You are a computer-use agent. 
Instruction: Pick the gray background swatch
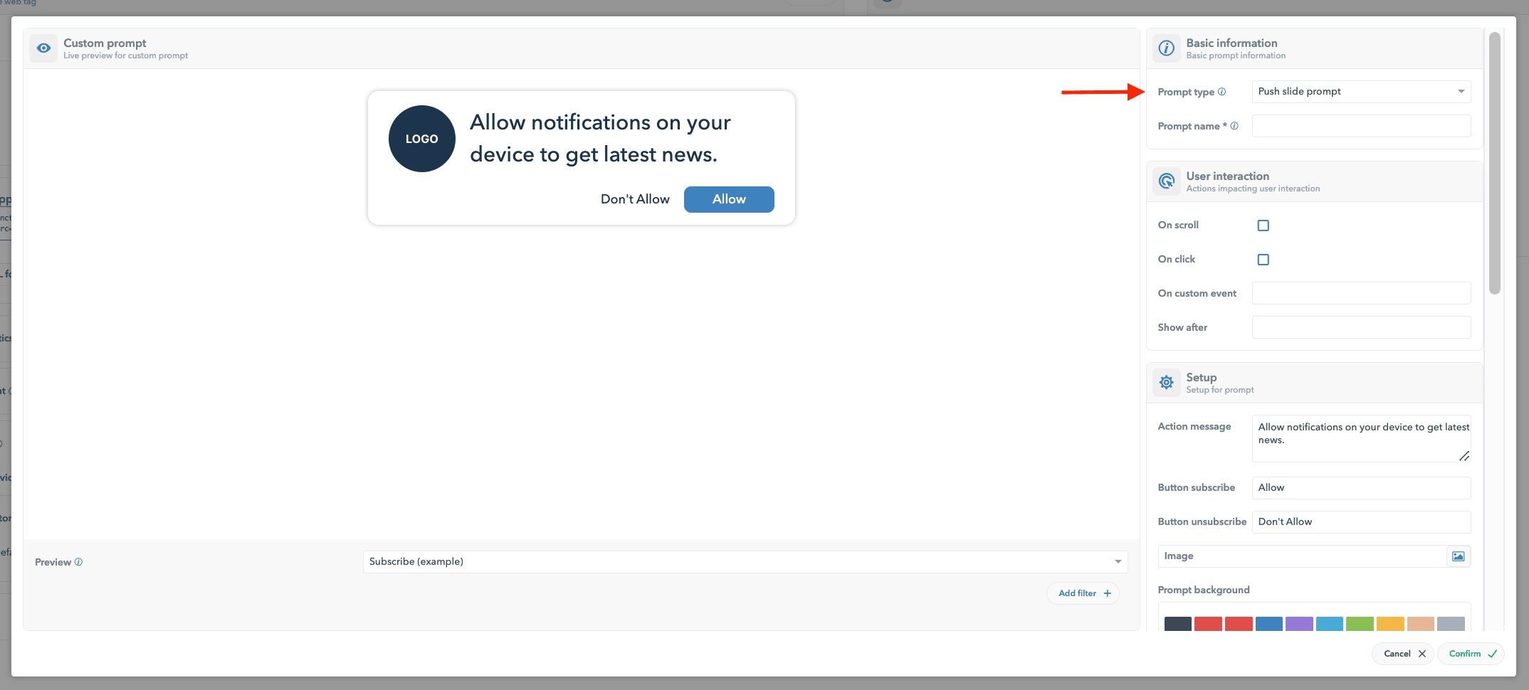click(x=1451, y=624)
